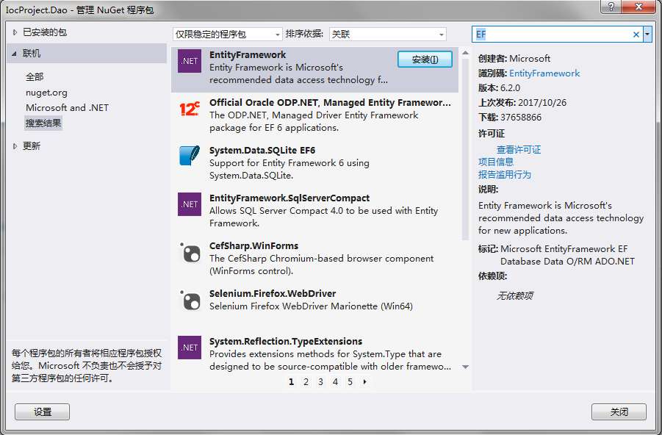Select the 搜索结果 item

point(43,123)
